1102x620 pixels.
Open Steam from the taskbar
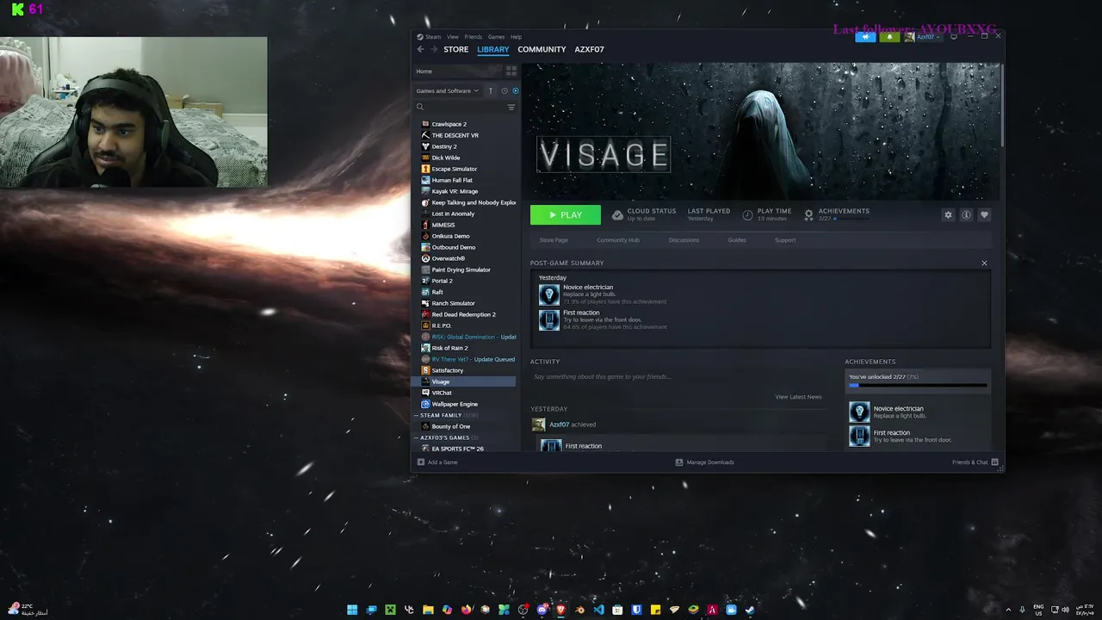(750, 610)
